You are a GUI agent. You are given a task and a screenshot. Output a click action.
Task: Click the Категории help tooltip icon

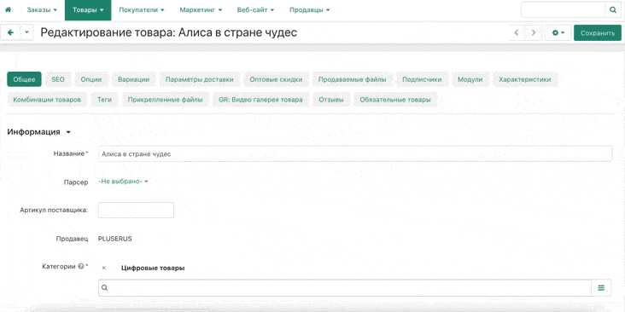click(x=81, y=267)
